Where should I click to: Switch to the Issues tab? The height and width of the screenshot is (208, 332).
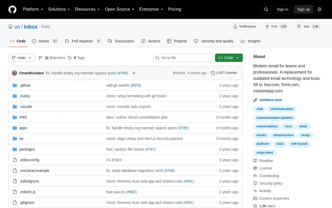(x=45, y=41)
